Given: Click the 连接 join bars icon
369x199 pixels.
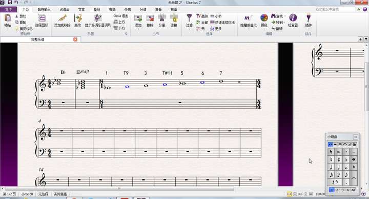Looking at the screenshot, I should (x=174, y=18).
